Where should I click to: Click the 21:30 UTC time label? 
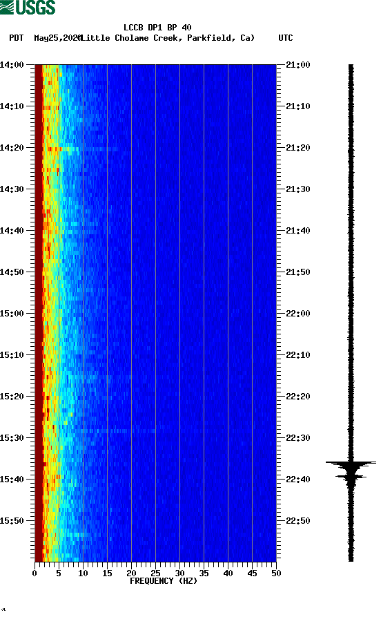(298, 189)
